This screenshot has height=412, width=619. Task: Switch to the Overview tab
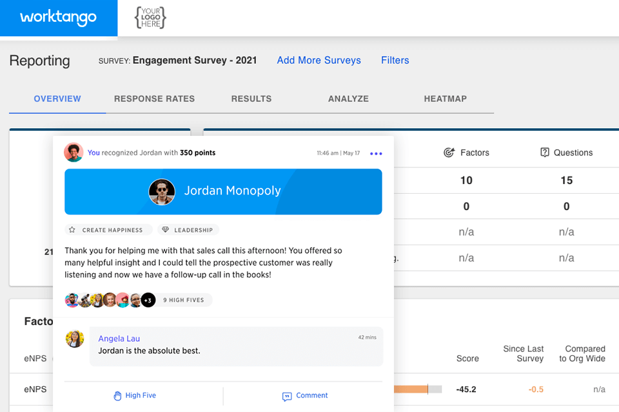click(57, 99)
